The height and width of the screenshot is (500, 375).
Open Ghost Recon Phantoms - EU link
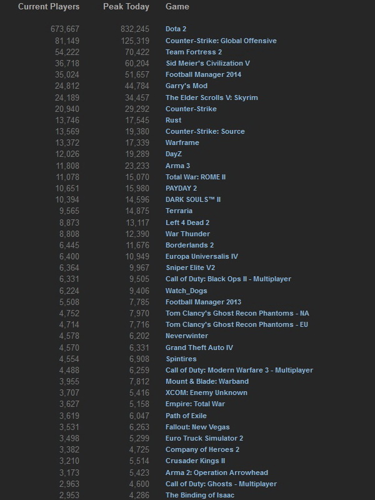(x=237, y=324)
